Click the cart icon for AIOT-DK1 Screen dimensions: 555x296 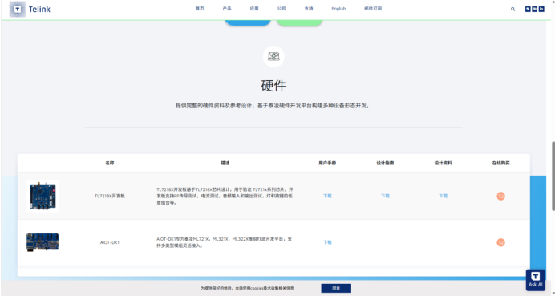coord(500,242)
